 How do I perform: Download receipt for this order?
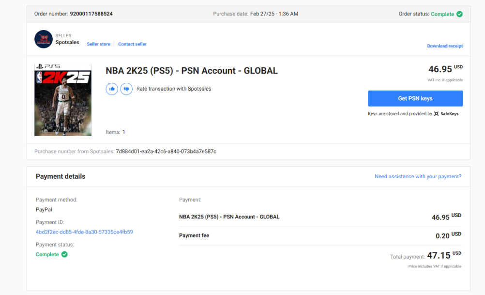point(445,46)
